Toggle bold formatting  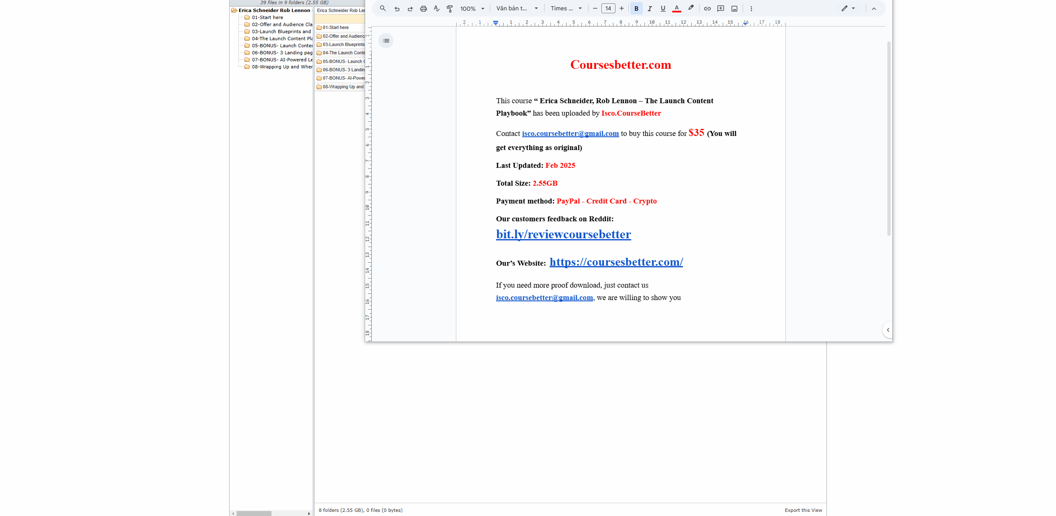(636, 8)
